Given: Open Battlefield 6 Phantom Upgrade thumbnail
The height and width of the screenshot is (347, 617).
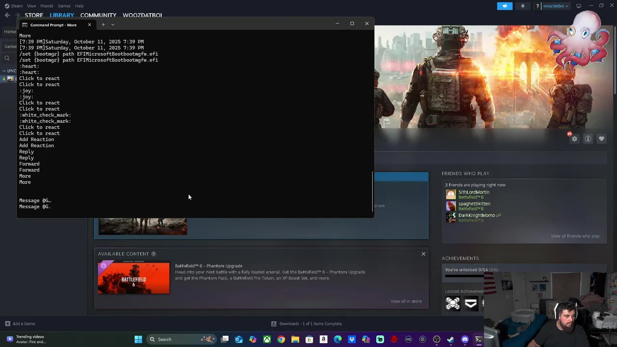Looking at the screenshot, I should pyautogui.click(x=134, y=277).
